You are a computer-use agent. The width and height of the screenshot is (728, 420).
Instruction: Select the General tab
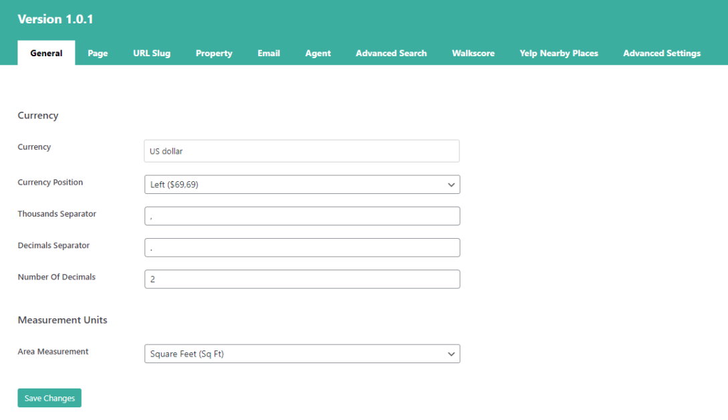[45, 53]
